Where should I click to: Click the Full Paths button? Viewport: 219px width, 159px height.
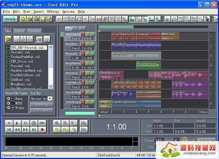tap(42, 111)
